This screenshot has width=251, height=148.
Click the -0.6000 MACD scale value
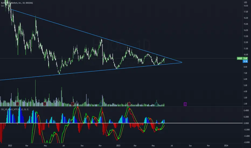[246, 142]
